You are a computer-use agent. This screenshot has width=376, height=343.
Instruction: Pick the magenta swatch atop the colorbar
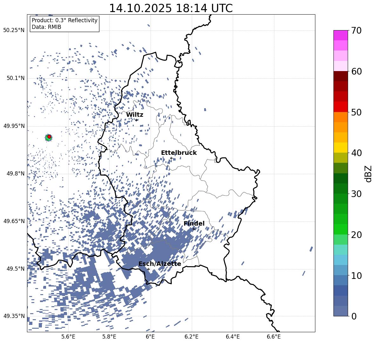[341, 35]
